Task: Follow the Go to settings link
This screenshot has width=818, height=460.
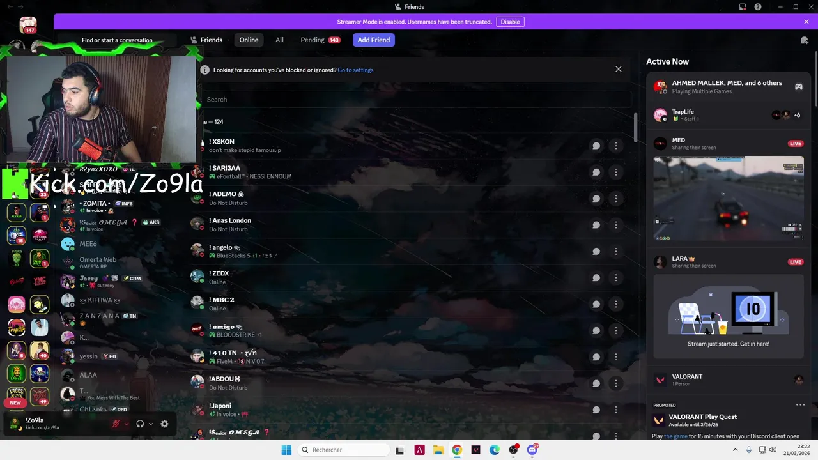Action: coord(355,70)
